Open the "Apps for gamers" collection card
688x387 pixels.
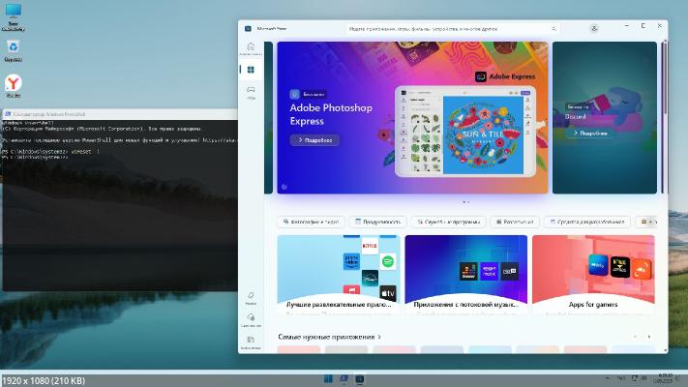tap(593, 276)
